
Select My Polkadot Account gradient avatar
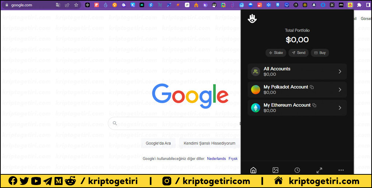(256, 90)
